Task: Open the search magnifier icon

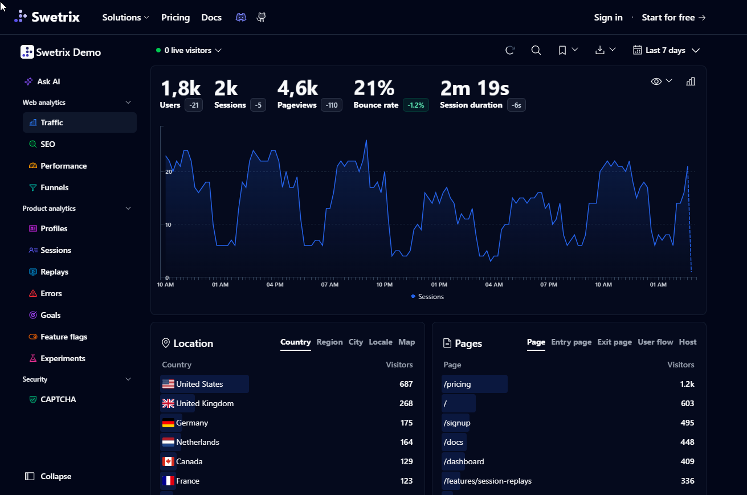Action: click(x=536, y=50)
